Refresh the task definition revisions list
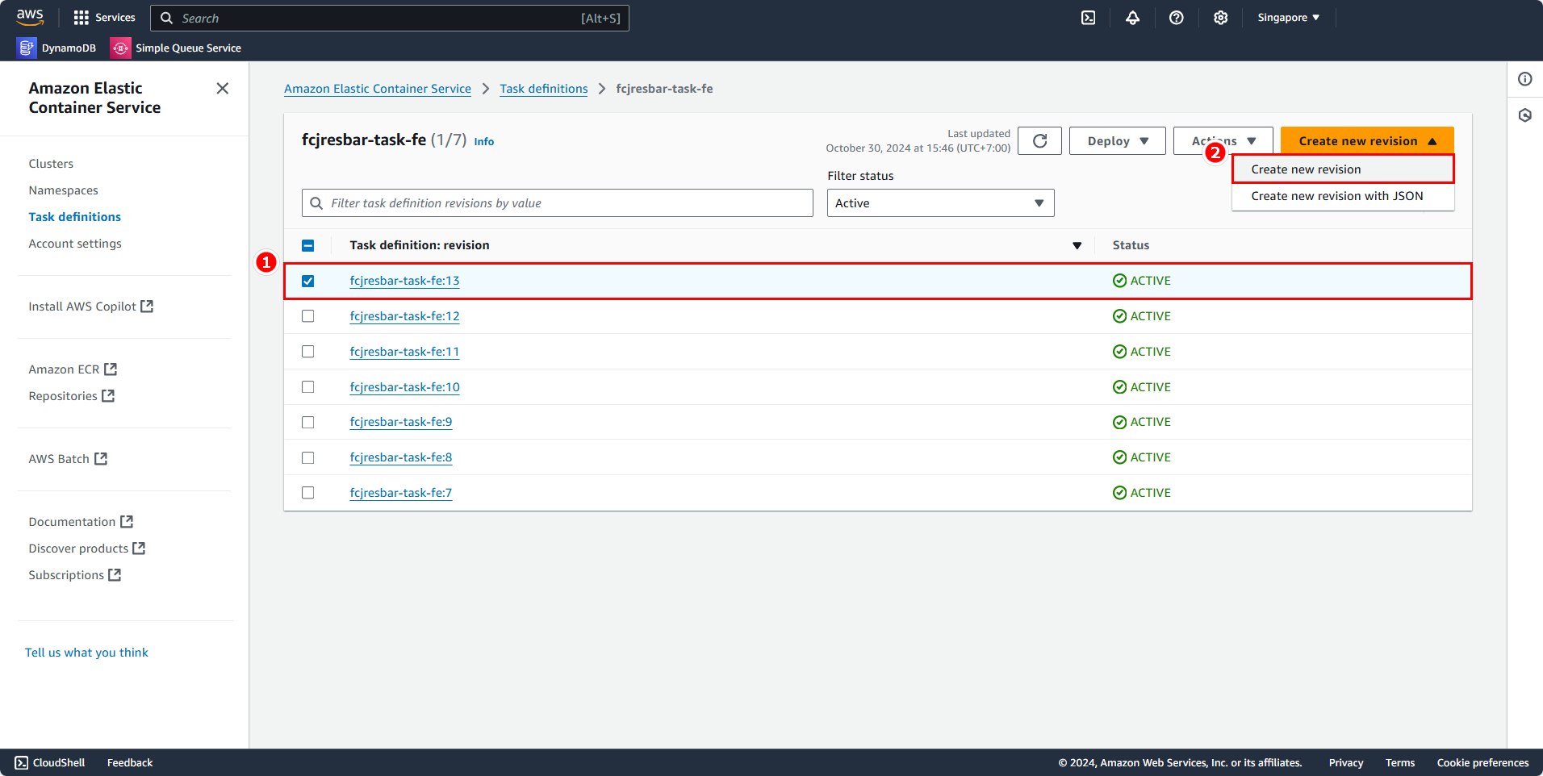 [1039, 141]
